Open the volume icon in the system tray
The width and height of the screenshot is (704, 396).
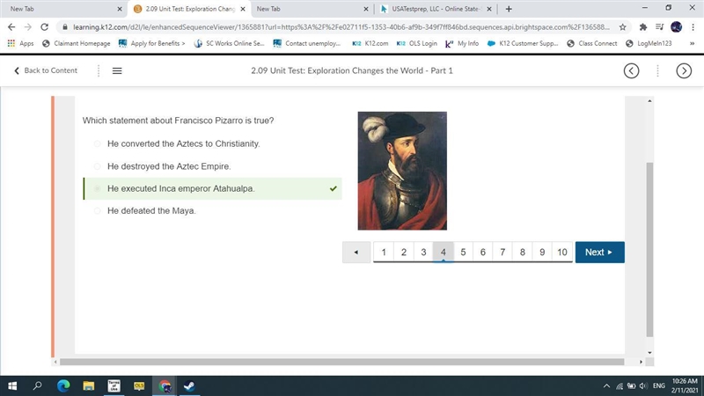pyautogui.click(x=643, y=385)
